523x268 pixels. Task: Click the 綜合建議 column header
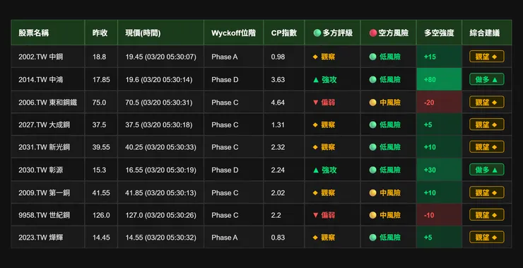pos(487,33)
